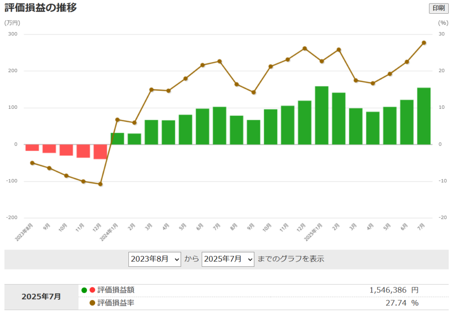Click the green 評価損益額 legend dot
Image resolution: width=455 pixels, height=313 pixels.
(x=84, y=290)
